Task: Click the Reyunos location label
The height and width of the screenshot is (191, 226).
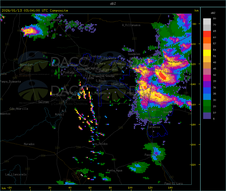Action: 63,67
